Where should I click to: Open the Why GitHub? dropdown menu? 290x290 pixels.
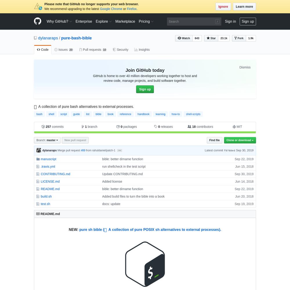point(59,21)
